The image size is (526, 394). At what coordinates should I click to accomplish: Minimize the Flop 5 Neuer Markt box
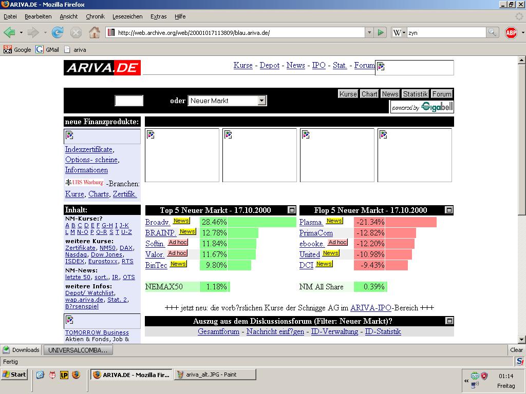pyautogui.click(x=449, y=210)
